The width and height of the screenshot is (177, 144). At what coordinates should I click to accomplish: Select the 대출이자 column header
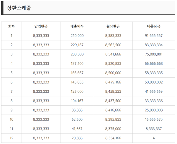point(77,26)
